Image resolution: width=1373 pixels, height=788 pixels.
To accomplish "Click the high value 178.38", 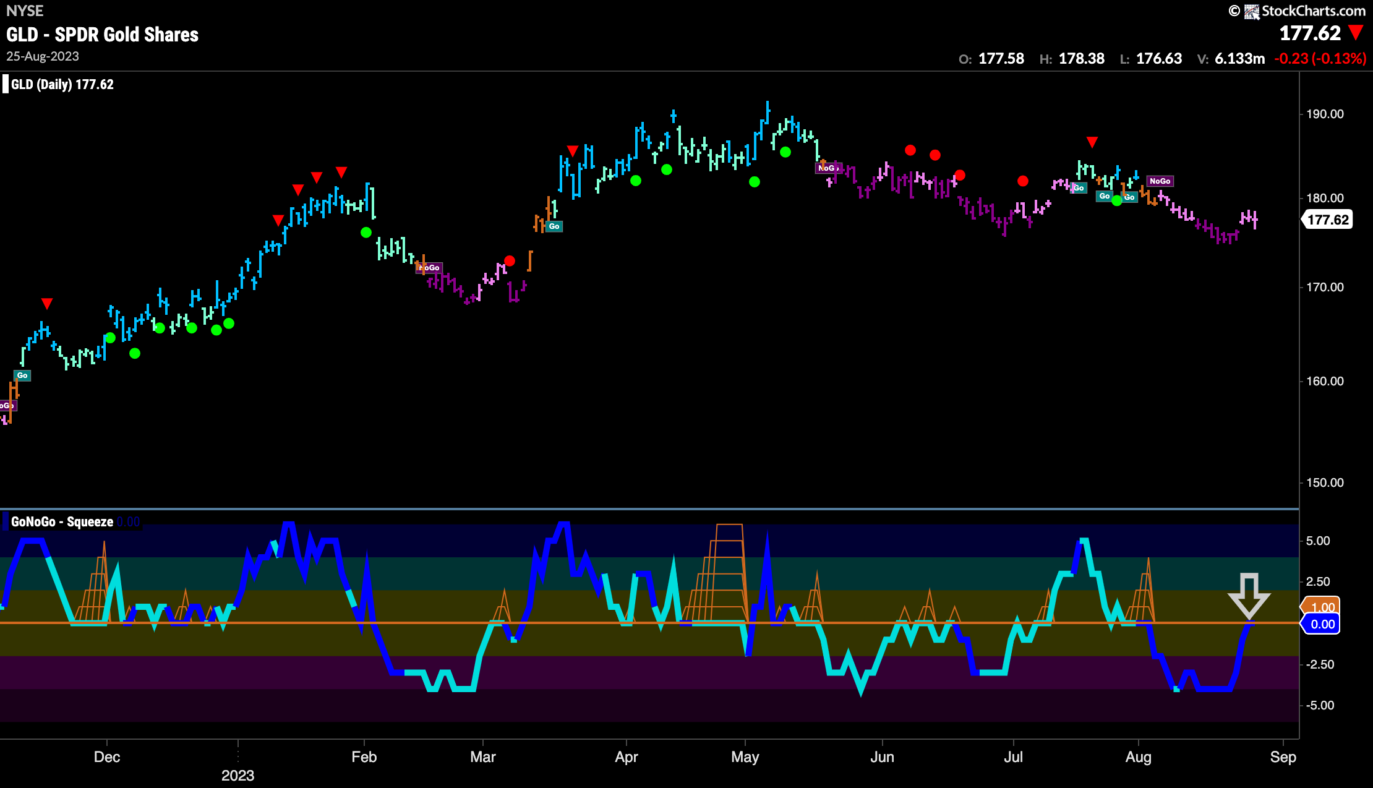I will (x=1082, y=59).
